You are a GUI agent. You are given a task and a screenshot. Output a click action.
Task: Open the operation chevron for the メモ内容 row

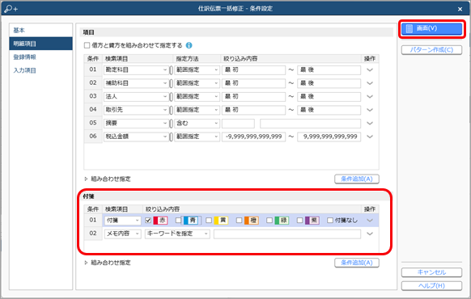(x=370, y=234)
